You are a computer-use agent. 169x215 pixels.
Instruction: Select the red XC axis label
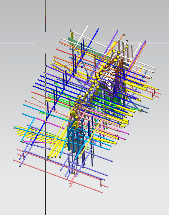(84, 123)
